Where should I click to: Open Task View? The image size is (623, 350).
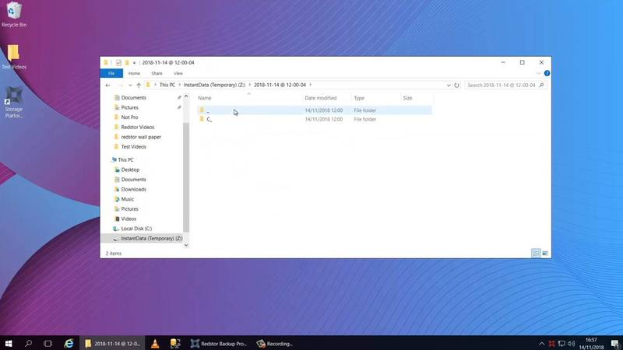pyautogui.click(x=48, y=344)
